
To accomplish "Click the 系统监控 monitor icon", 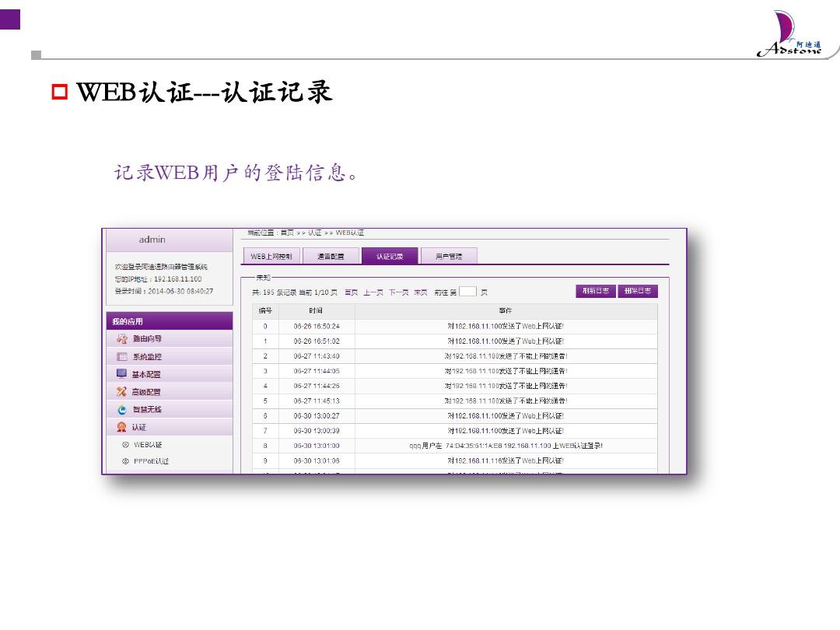I will click(x=121, y=357).
